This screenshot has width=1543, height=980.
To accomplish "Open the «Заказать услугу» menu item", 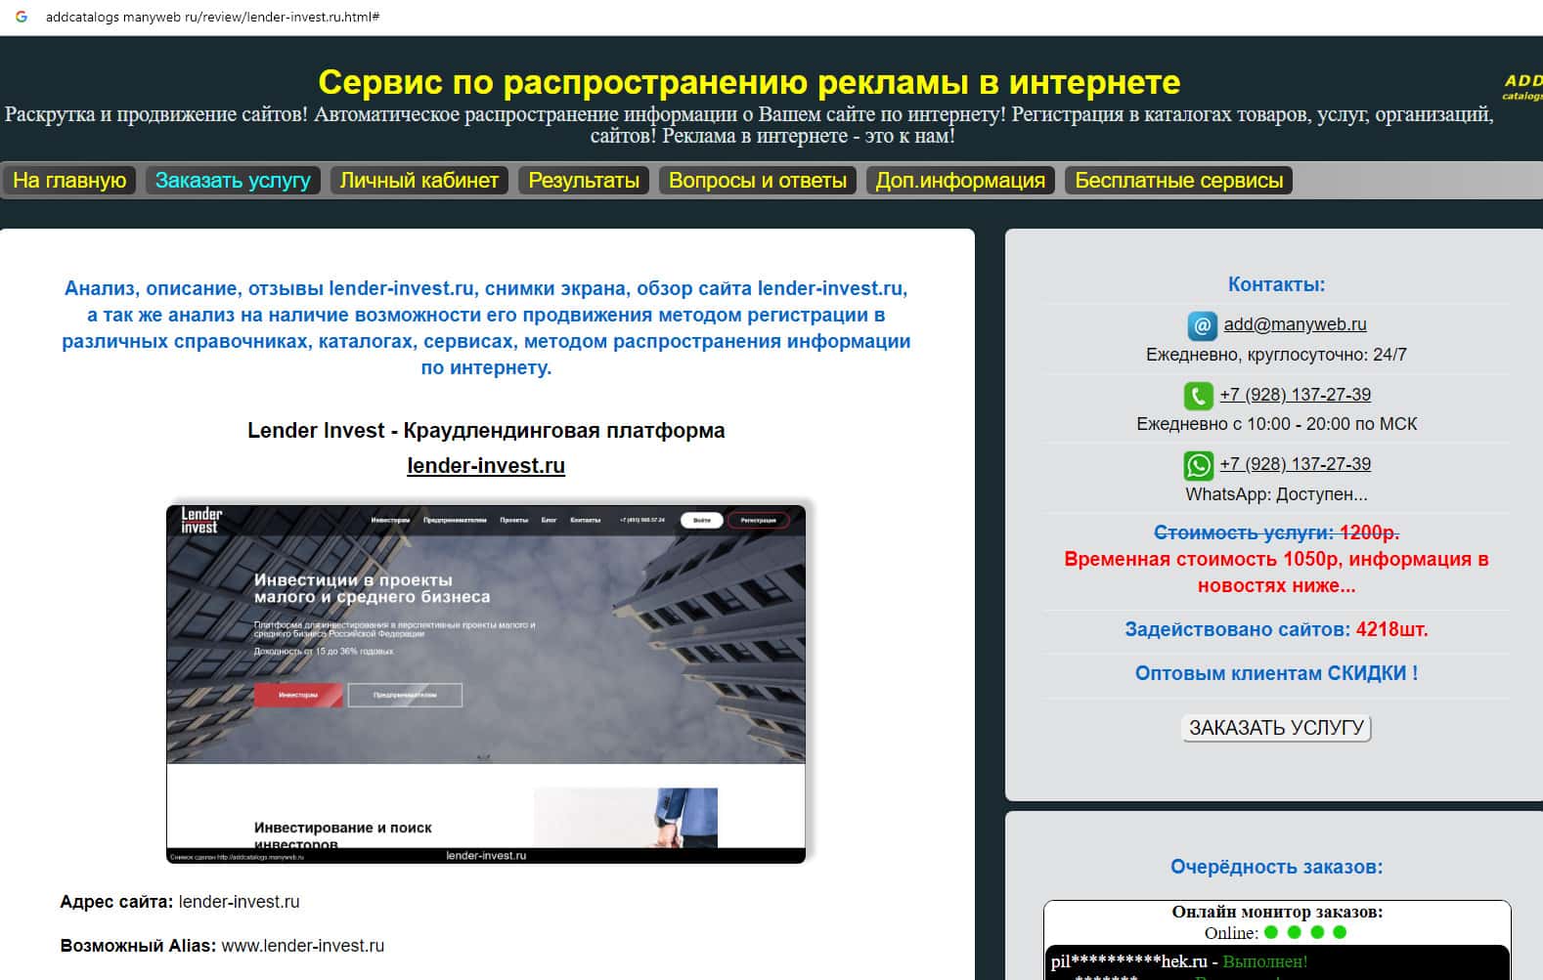I will [x=233, y=181].
